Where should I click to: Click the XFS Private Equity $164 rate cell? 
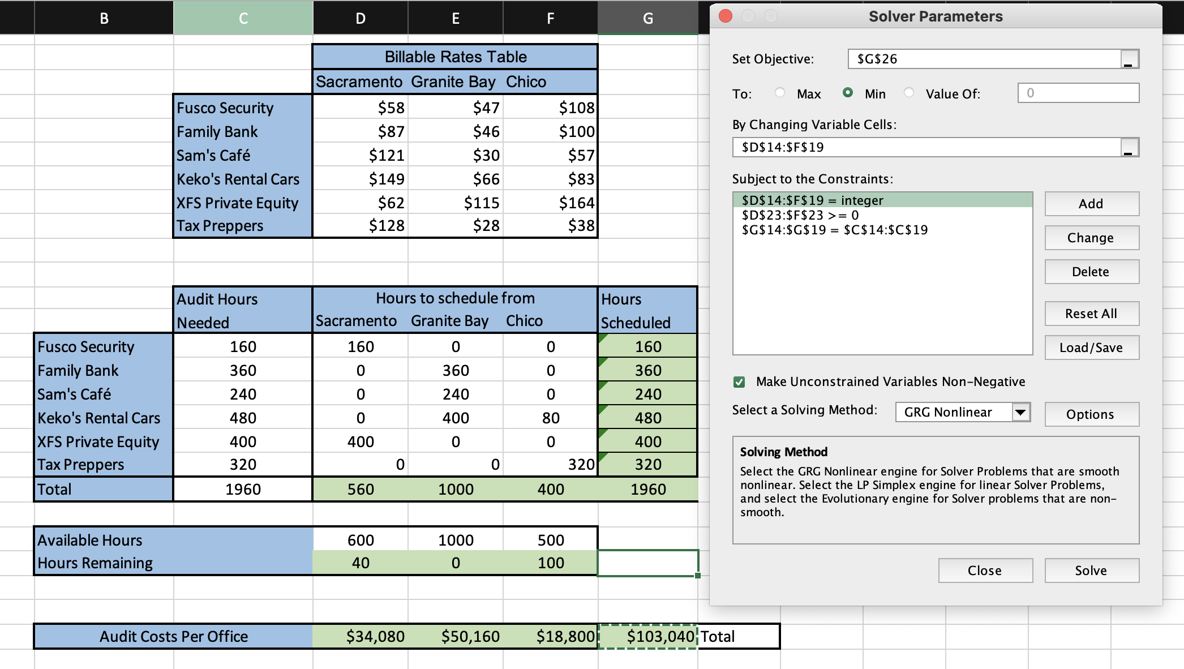[551, 203]
